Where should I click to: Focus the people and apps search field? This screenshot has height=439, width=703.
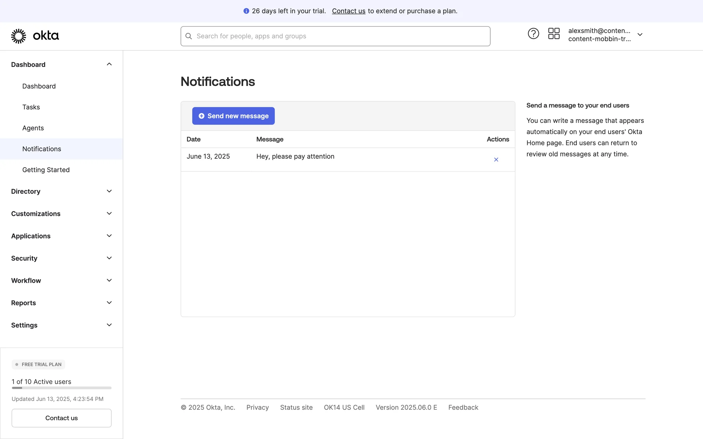[341, 36]
